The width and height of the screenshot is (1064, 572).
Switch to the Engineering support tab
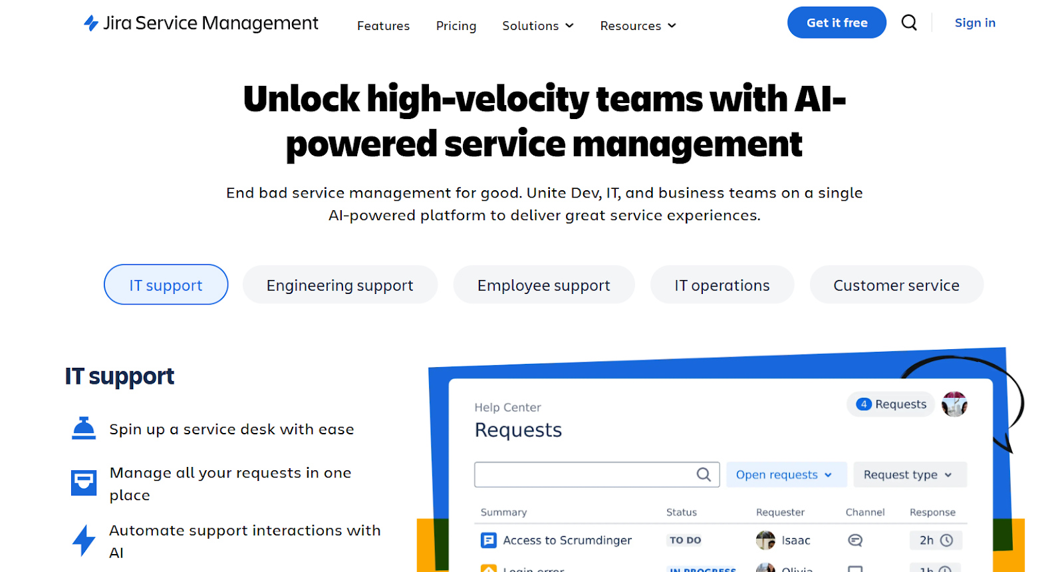tap(340, 285)
